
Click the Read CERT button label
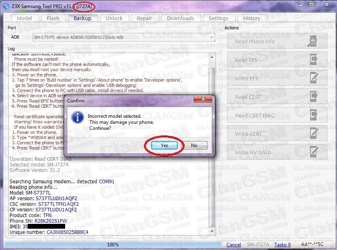[248, 97]
